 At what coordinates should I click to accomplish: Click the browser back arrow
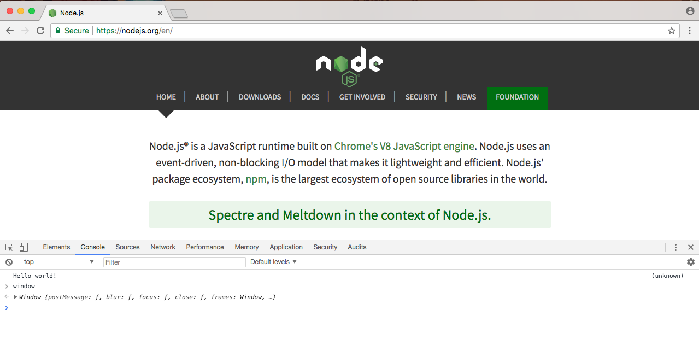[x=10, y=31]
